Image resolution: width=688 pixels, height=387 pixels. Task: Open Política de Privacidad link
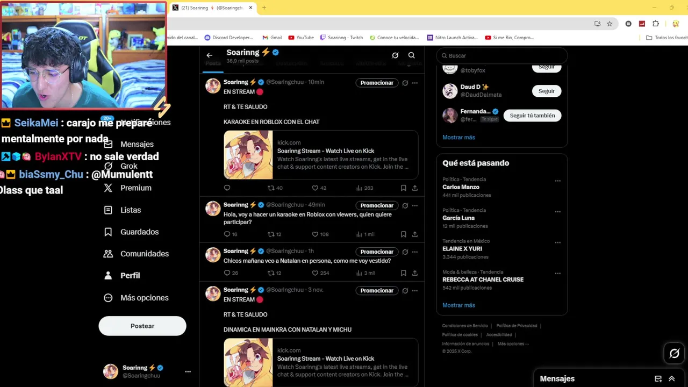517,326
